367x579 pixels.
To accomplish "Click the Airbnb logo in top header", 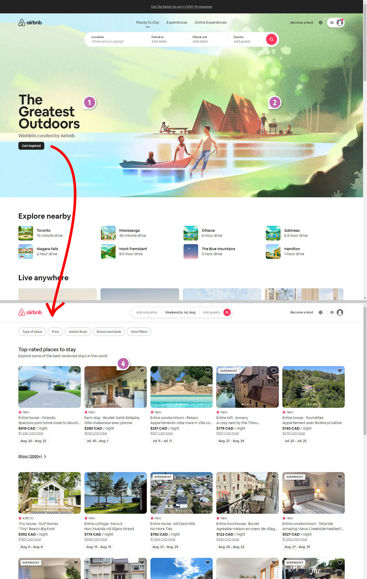I will (30, 23).
